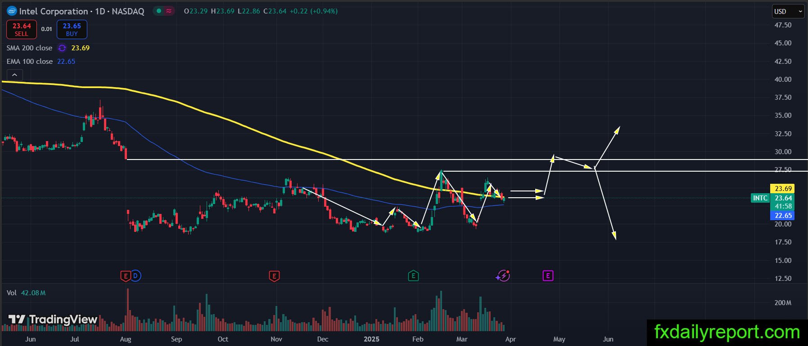Open the red earnings marker beside the D marker
This screenshot has width=808, height=346.
point(126,276)
